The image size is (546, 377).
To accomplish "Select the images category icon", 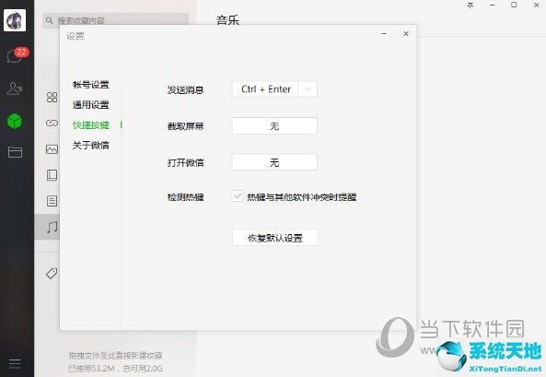I will (52, 149).
